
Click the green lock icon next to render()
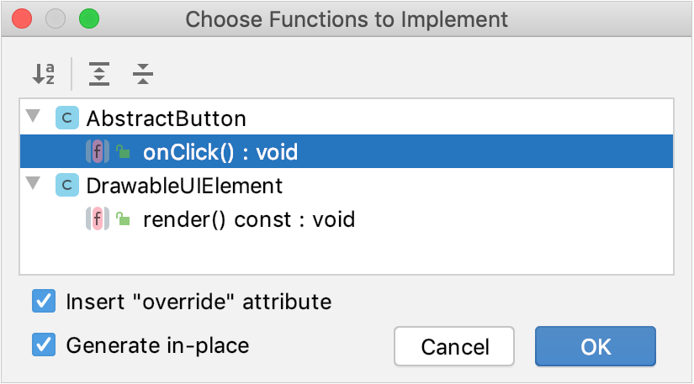[124, 220]
